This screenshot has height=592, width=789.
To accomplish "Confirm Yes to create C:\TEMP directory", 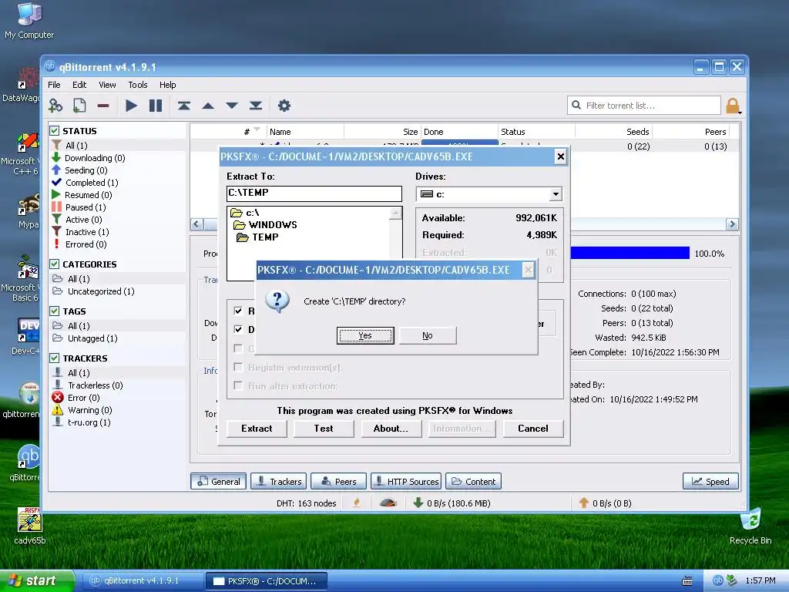I will [365, 335].
